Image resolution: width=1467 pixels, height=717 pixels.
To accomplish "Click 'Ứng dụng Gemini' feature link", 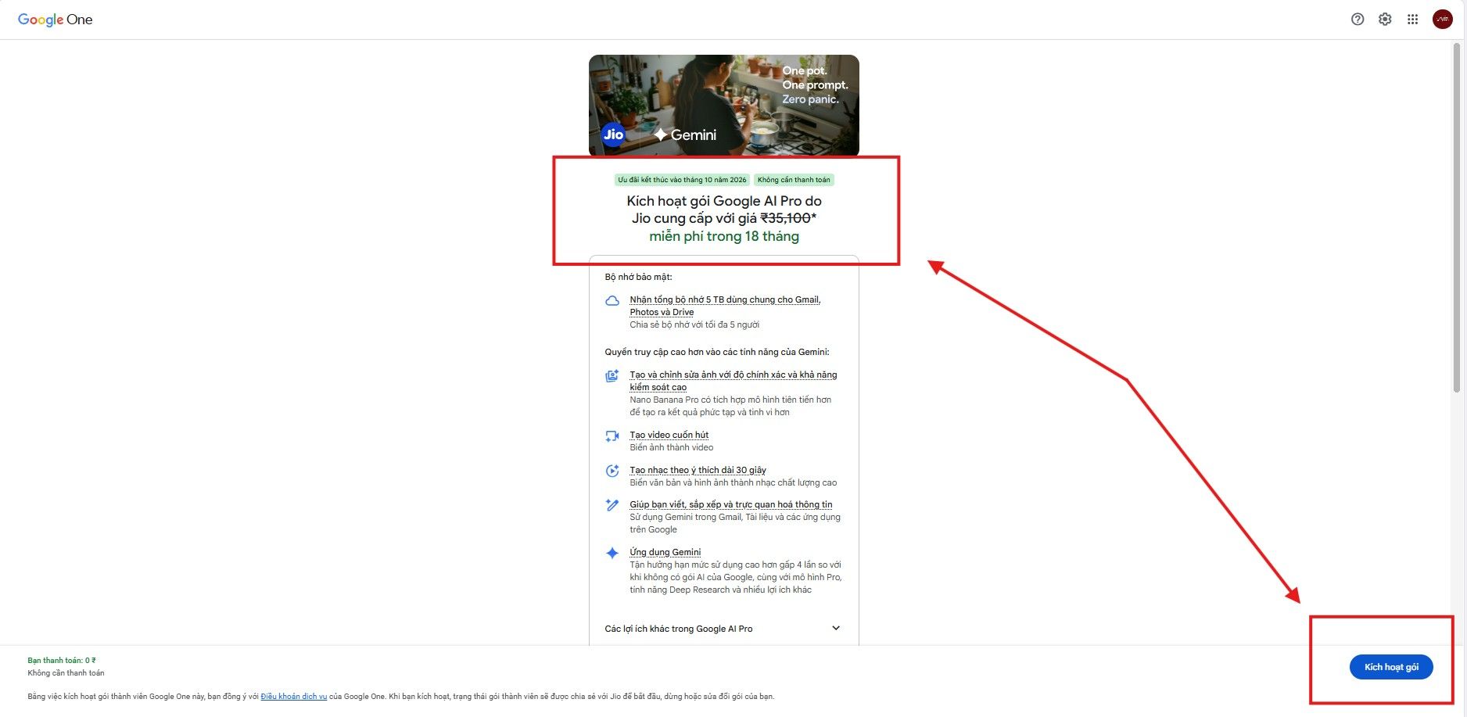I will click(665, 552).
